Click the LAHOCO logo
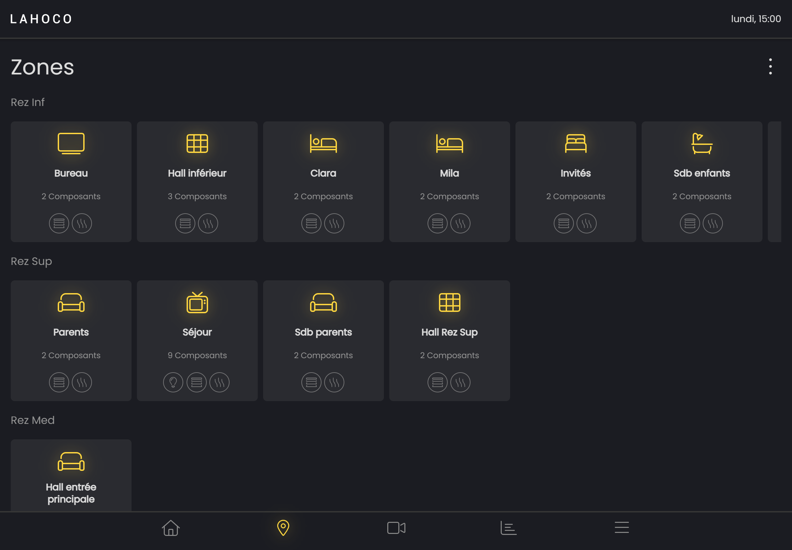This screenshot has height=550, width=792. click(41, 19)
